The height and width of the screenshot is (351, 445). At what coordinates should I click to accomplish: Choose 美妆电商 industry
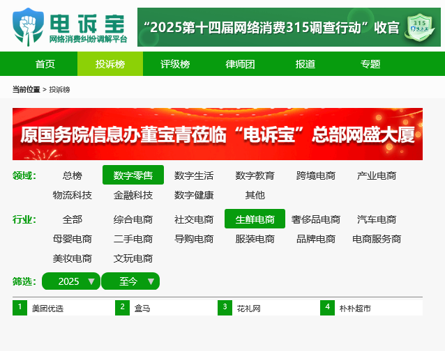pyautogui.click(x=72, y=258)
